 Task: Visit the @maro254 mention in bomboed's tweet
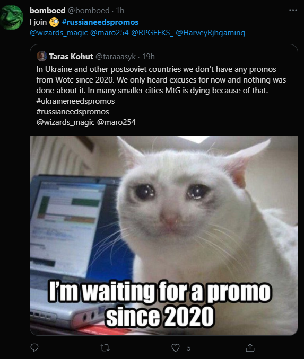[109, 33]
